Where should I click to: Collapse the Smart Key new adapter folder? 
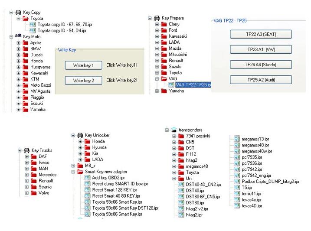[73, 172]
